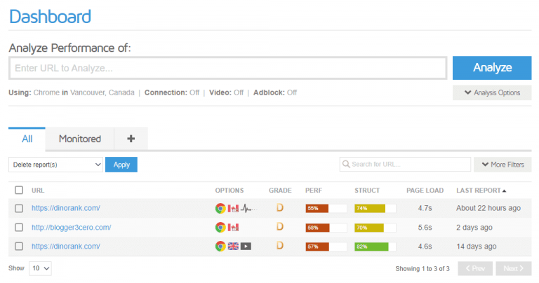Click the 2 days ago text

(474, 228)
